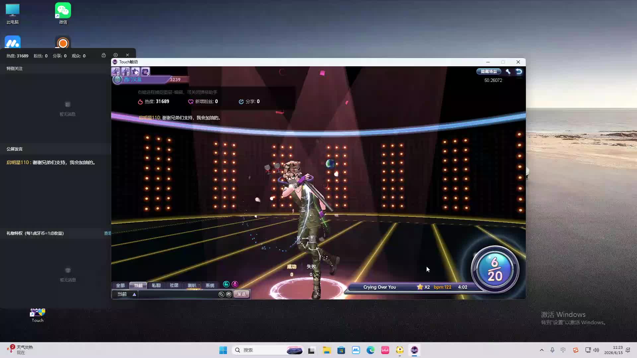The height and width of the screenshot is (358, 637).
Task: Click the orange recorder desktop icon
Action: (63, 42)
